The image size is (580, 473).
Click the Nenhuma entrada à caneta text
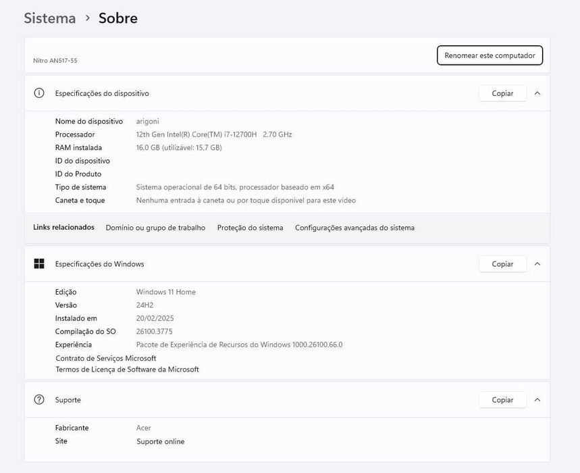(x=246, y=200)
